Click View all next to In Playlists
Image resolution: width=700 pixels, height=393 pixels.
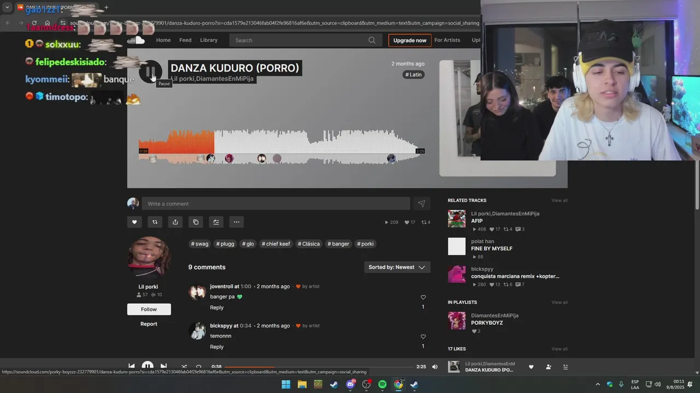559,302
